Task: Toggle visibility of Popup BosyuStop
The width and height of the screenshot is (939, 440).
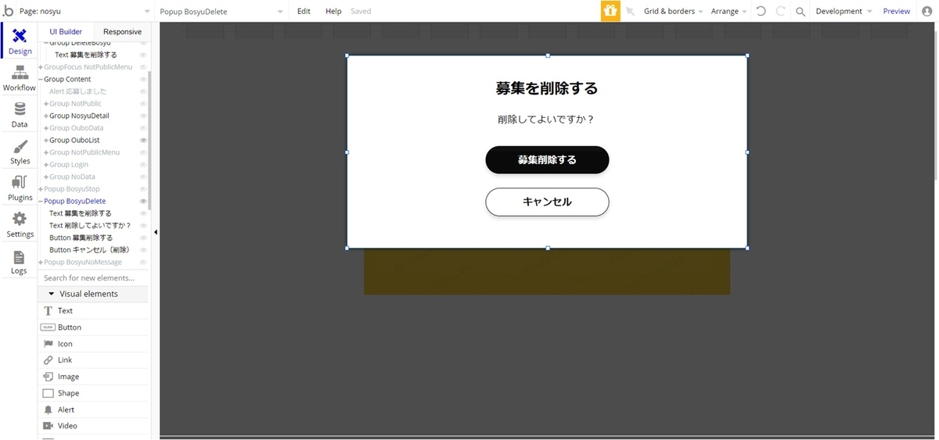Action: (143, 189)
